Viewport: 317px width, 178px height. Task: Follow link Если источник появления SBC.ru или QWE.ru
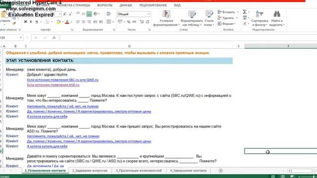(63, 80)
